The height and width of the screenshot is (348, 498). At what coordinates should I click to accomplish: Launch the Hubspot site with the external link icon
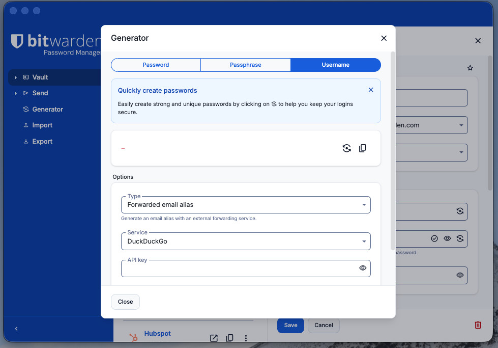214,338
